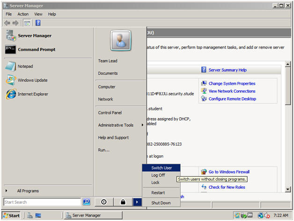This screenshot has width=294, height=221.
Task: Select Lock from the shutdown menu
Action: point(161,182)
